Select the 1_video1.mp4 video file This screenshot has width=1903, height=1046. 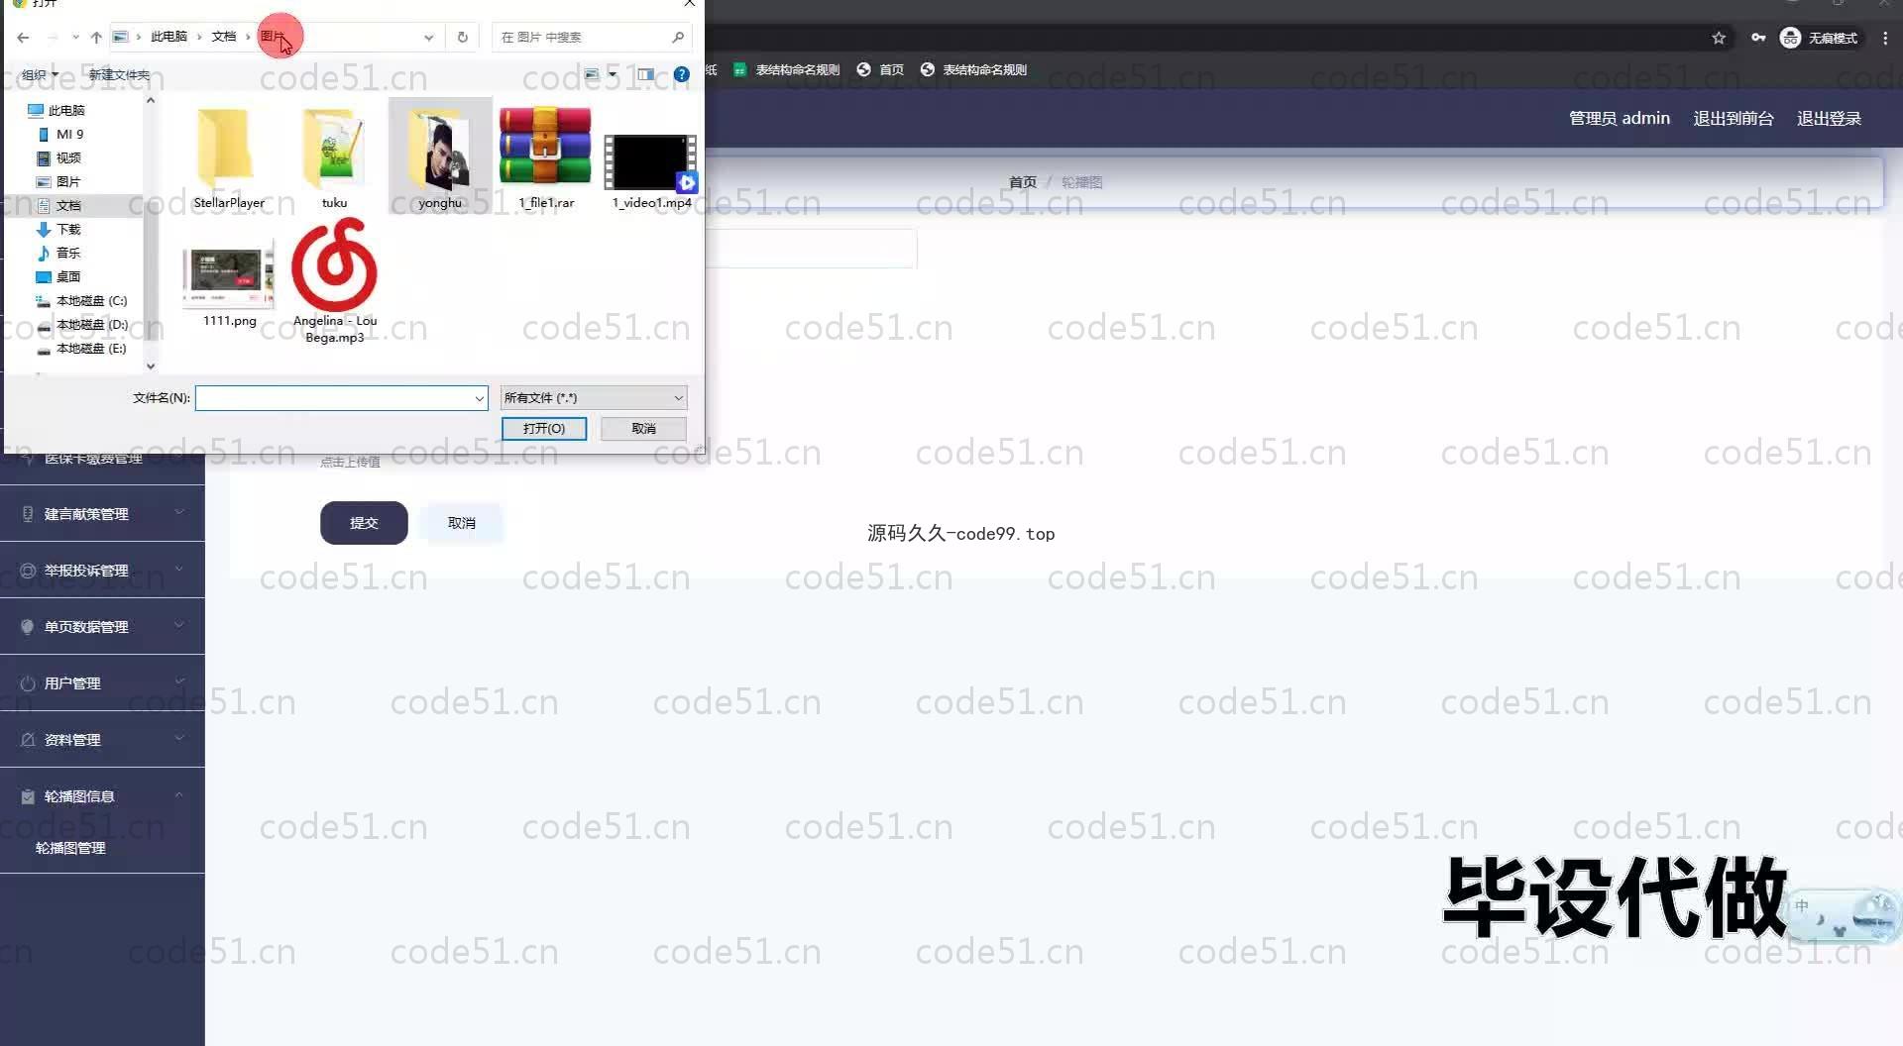click(x=651, y=158)
